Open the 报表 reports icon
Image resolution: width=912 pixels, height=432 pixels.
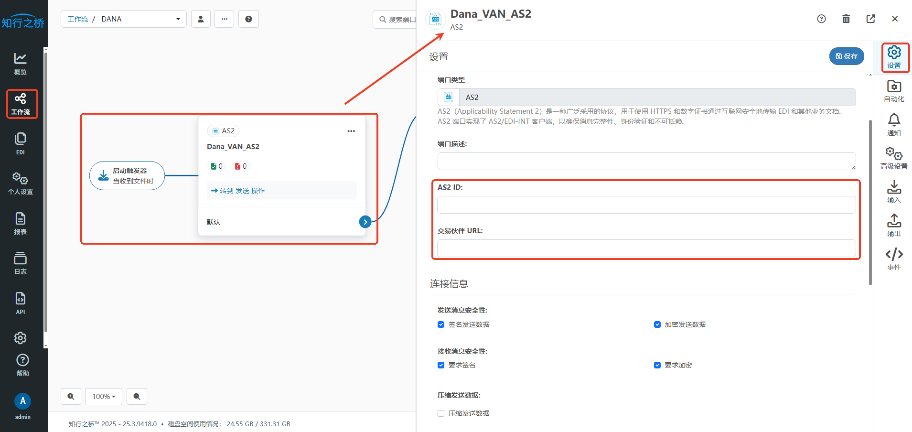point(20,223)
